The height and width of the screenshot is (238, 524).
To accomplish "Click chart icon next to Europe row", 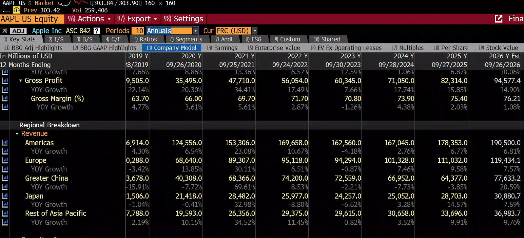I will coord(5,160).
